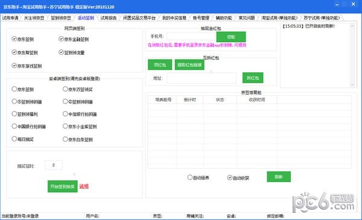The image size is (362, 220).
Task: Enable the 京东双签领奖 option
Action: (65, 89)
